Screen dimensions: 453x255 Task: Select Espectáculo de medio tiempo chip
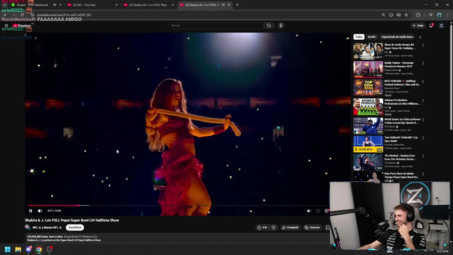click(398, 37)
